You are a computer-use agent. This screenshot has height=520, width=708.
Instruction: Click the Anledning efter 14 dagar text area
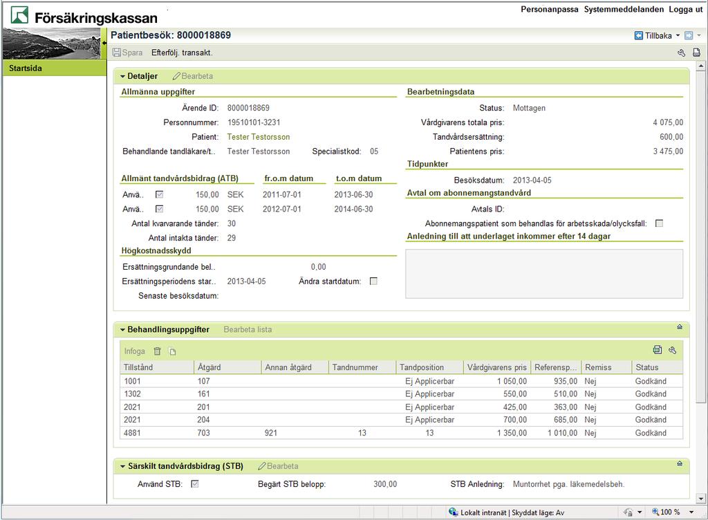coord(544,274)
